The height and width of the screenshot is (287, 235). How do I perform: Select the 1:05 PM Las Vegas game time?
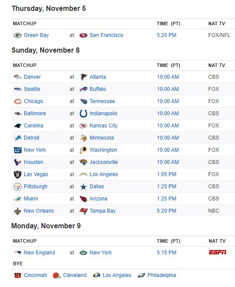tap(167, 174)
